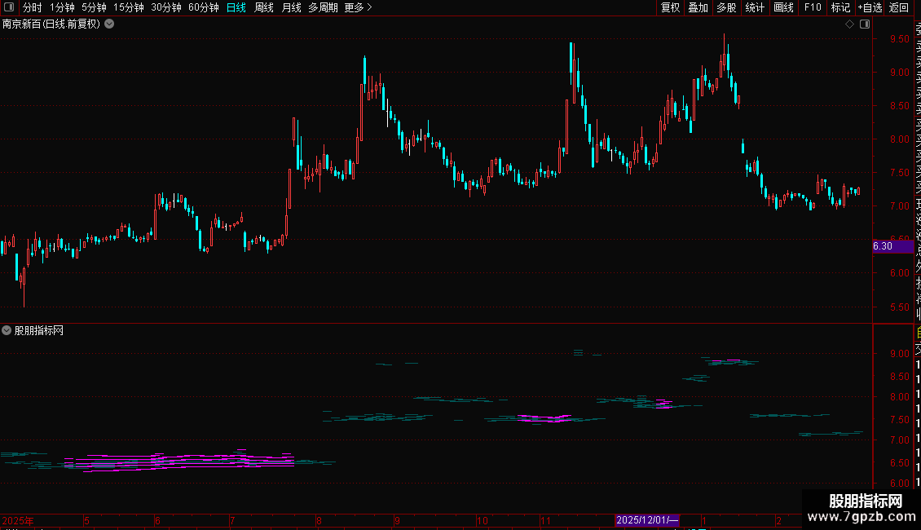Click the 2025/12/01 date marker
The image size is (921, 530).
[646, 520]
